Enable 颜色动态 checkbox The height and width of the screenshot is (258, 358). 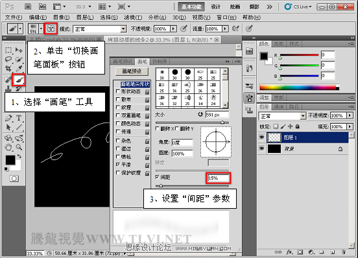(118, 123)
